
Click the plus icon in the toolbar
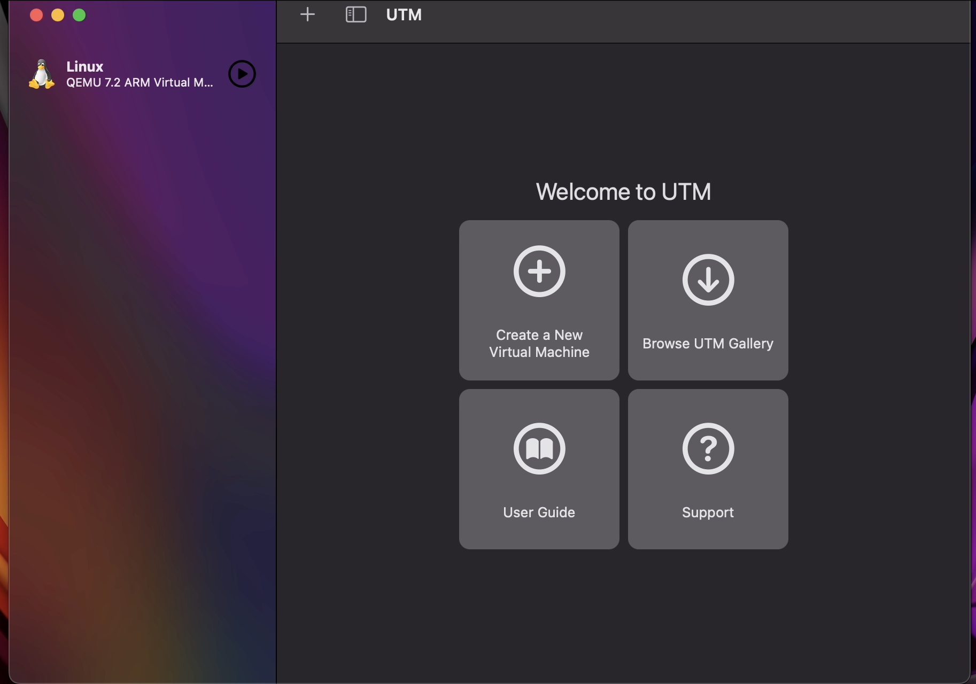point(308,14)
